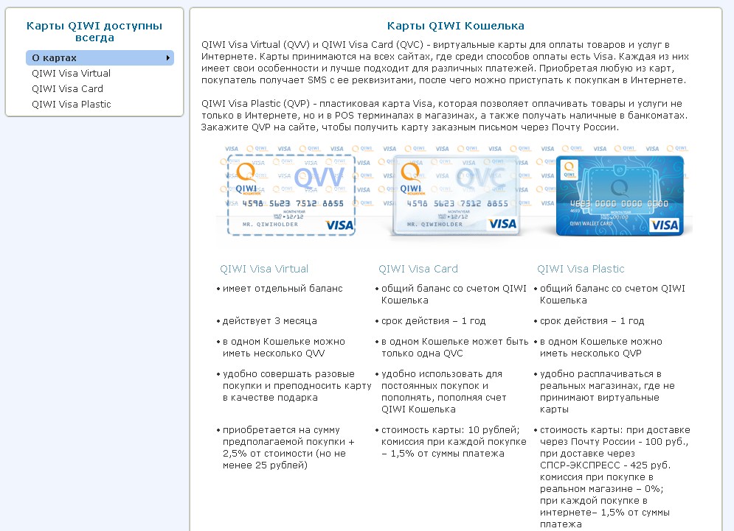Click the VISA logo on the blue plastic card
Screen dimensions: 734x531
click(x=664, y=225)
